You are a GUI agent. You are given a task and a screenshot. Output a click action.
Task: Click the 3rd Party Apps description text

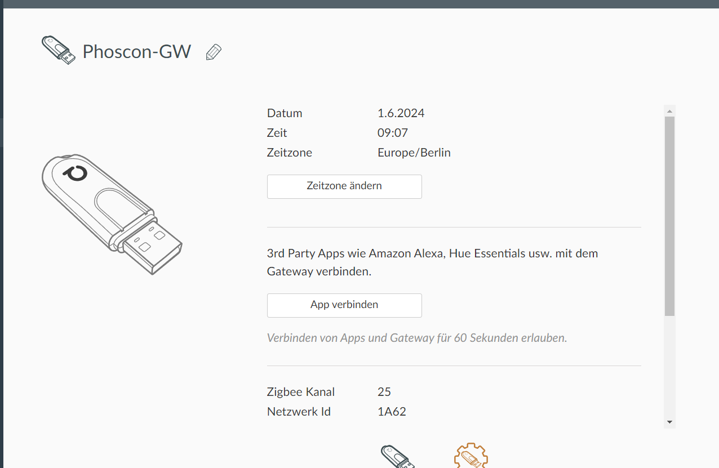coord(433,262)
